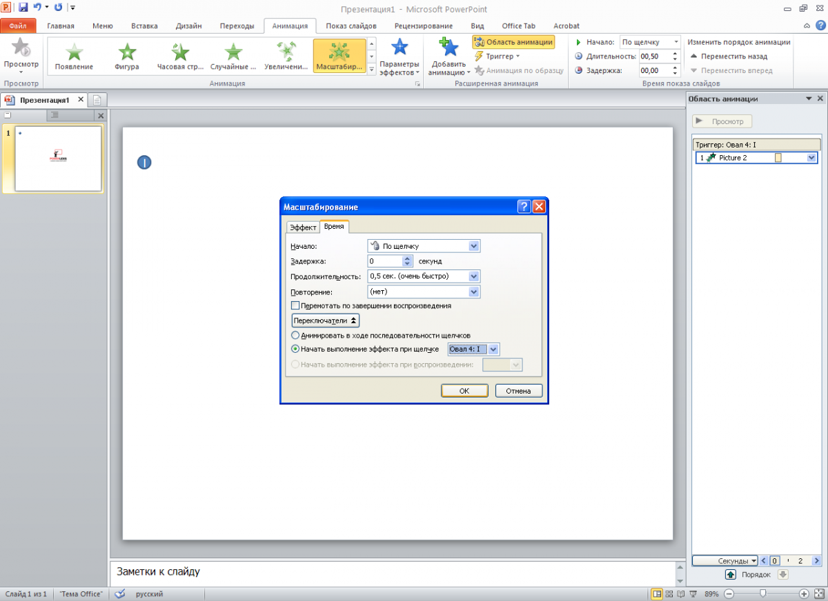Viewport: 828px width, 601px height.
Task: Switch to Reading view icon
Action: tap(680, 593)
